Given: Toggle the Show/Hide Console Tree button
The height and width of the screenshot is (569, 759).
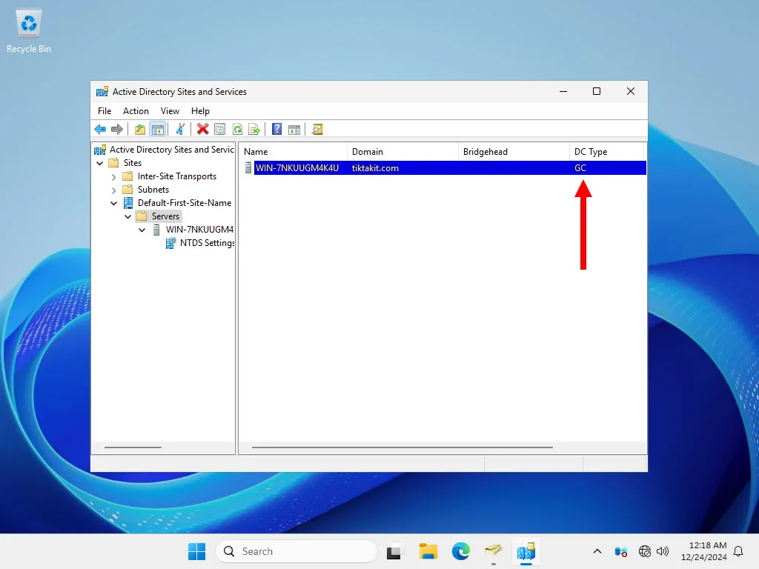Looking at the screenshot, I should point(158,129).
